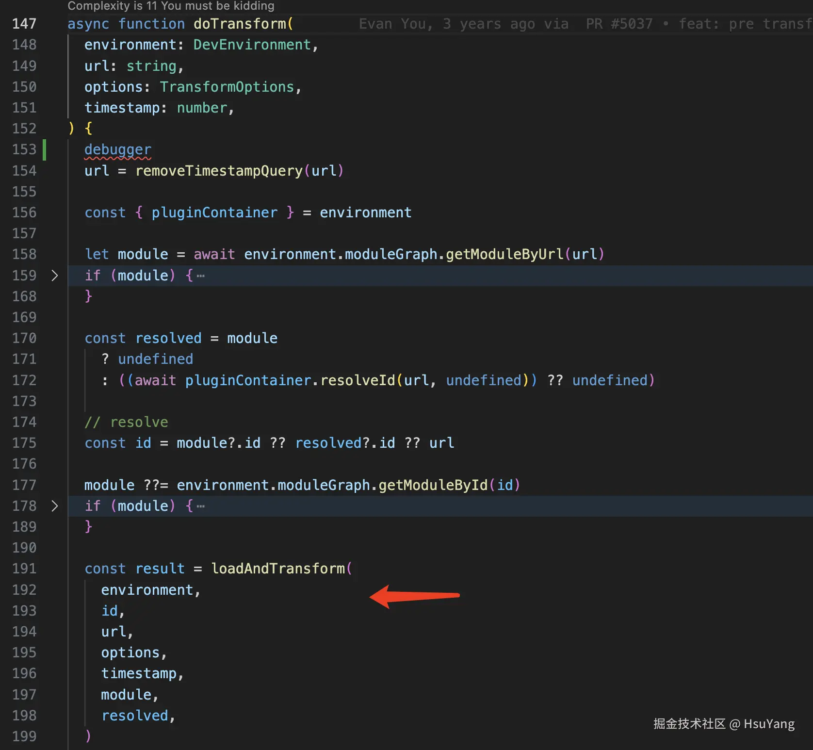Click the 'id' argument on line 193

[x=110, y=611]
